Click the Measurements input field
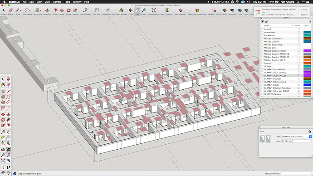The image size is (313, 176). 296,174
